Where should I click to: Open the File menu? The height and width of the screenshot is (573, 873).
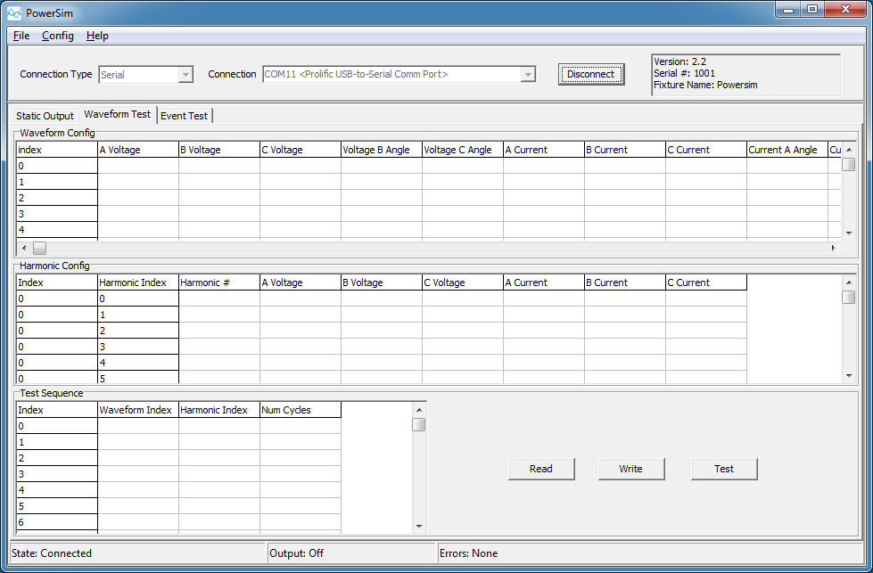[x=21, y=36]
